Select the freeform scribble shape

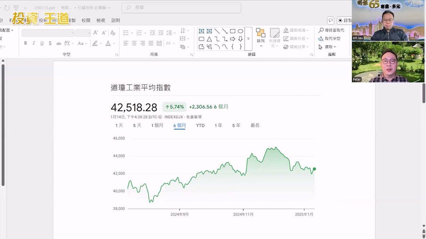pyautogui.click(x=209, y=47)
